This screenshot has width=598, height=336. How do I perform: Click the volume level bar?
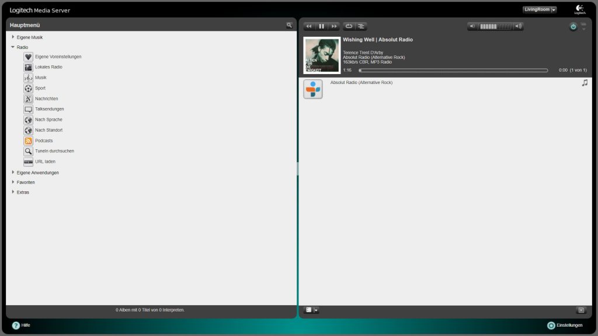495,26
